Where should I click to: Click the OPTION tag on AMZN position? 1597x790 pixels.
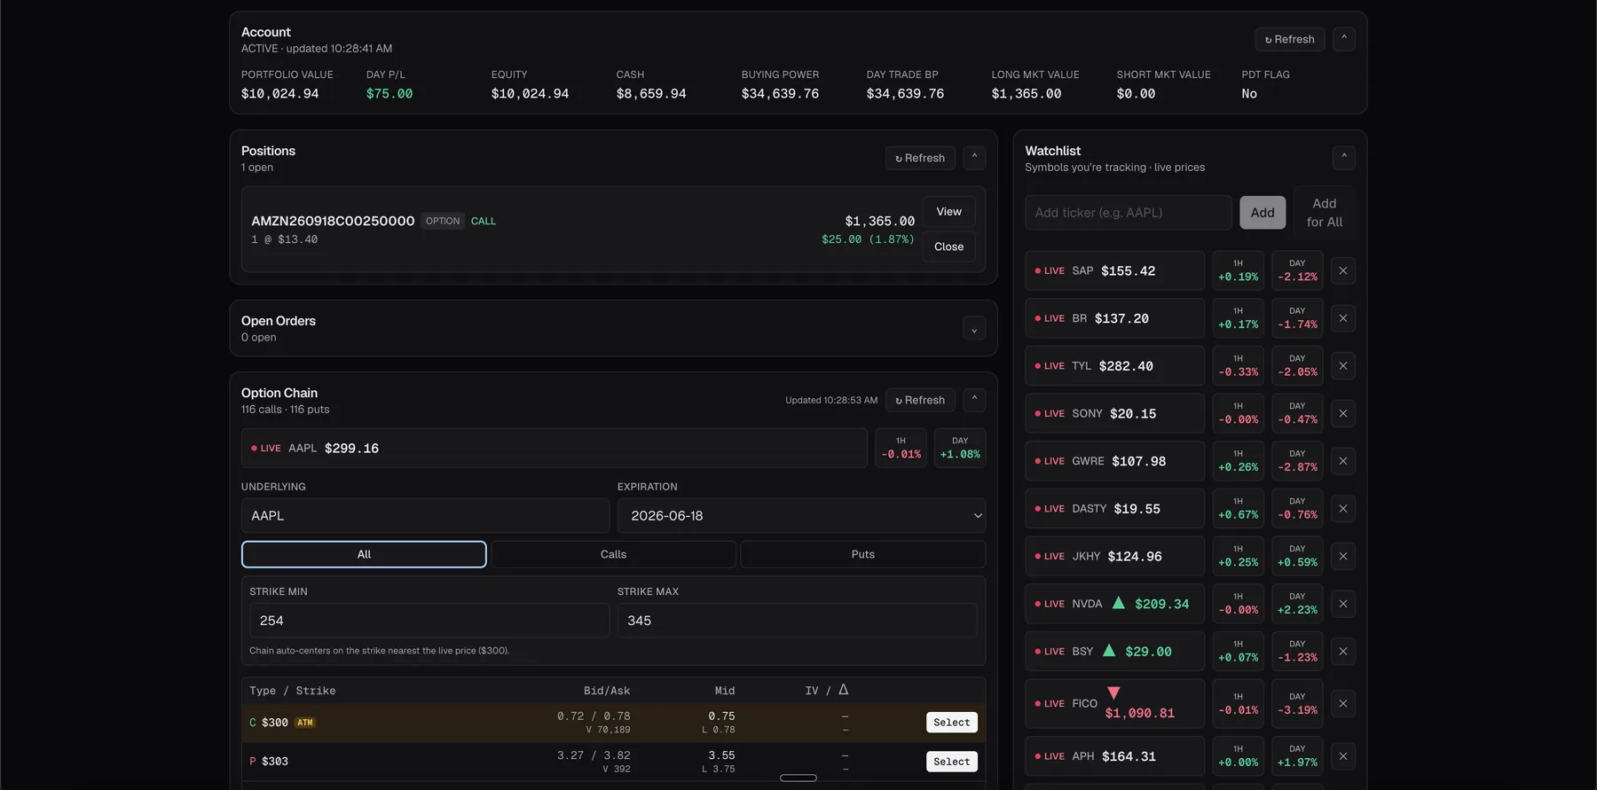(443, 221)
